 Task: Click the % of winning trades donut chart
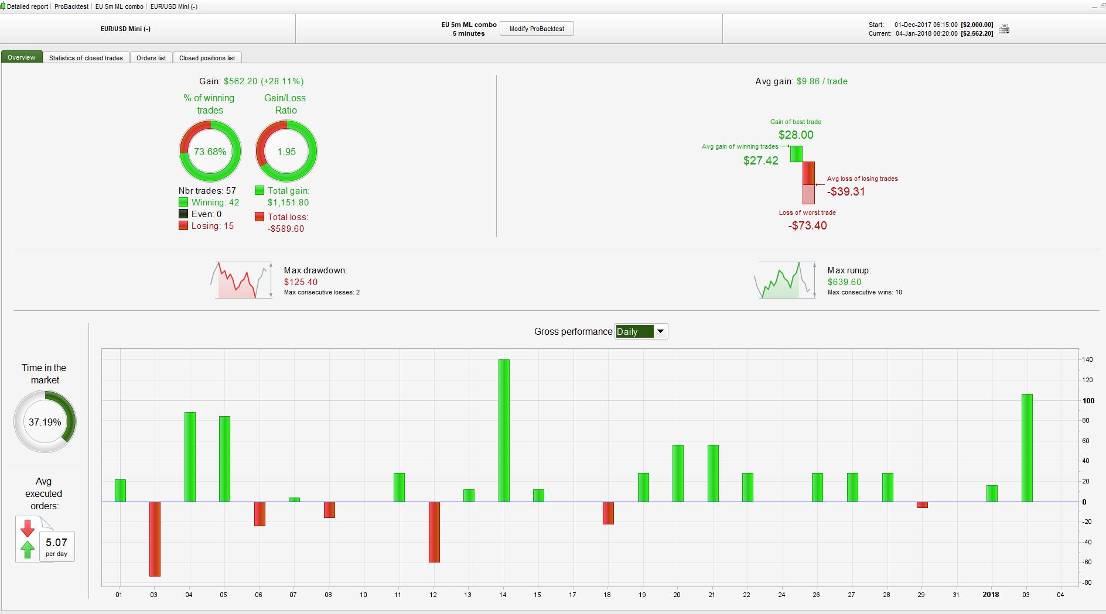[210, 151]
